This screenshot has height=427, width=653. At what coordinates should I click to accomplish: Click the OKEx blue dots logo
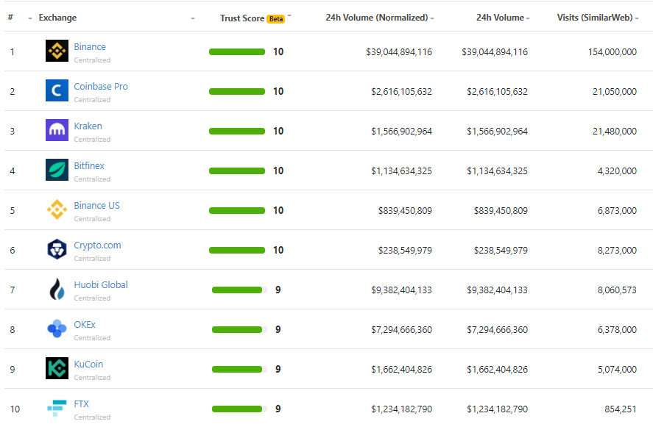57,329
